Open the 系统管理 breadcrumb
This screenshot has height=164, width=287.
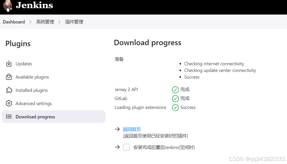[45, 22]
